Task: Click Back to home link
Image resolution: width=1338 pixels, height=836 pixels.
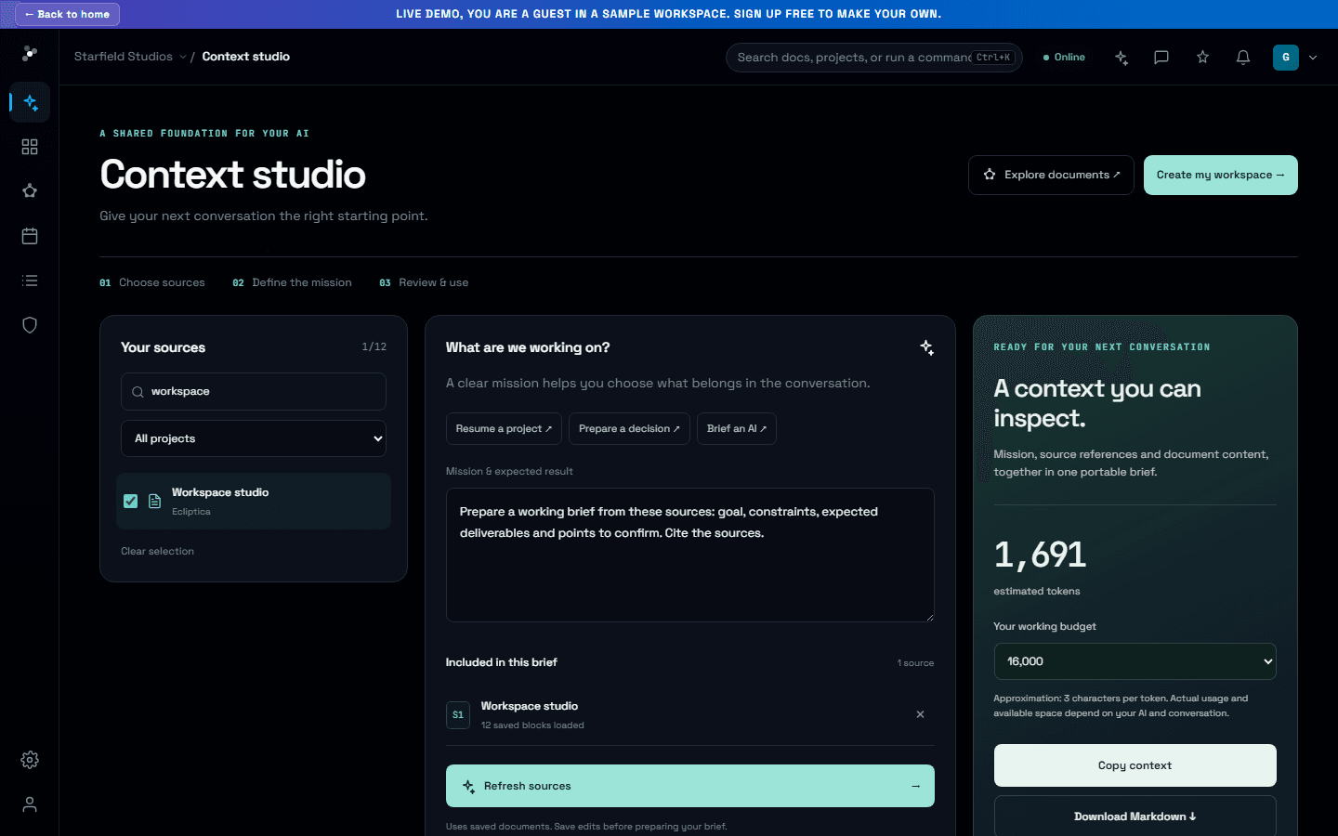Action: pos(67,14)
